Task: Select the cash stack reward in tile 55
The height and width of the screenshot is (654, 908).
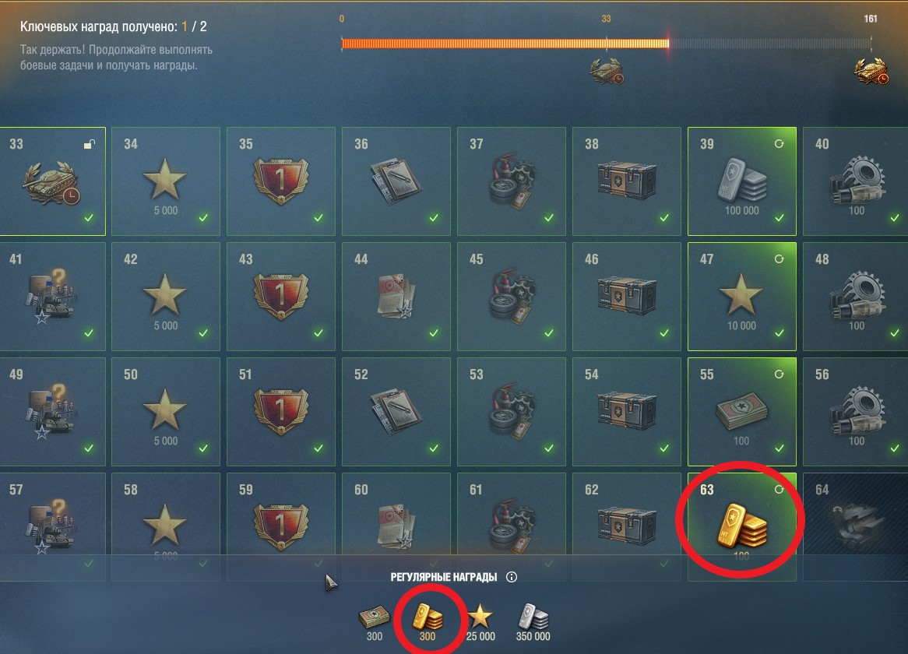Action: [742, 413]
